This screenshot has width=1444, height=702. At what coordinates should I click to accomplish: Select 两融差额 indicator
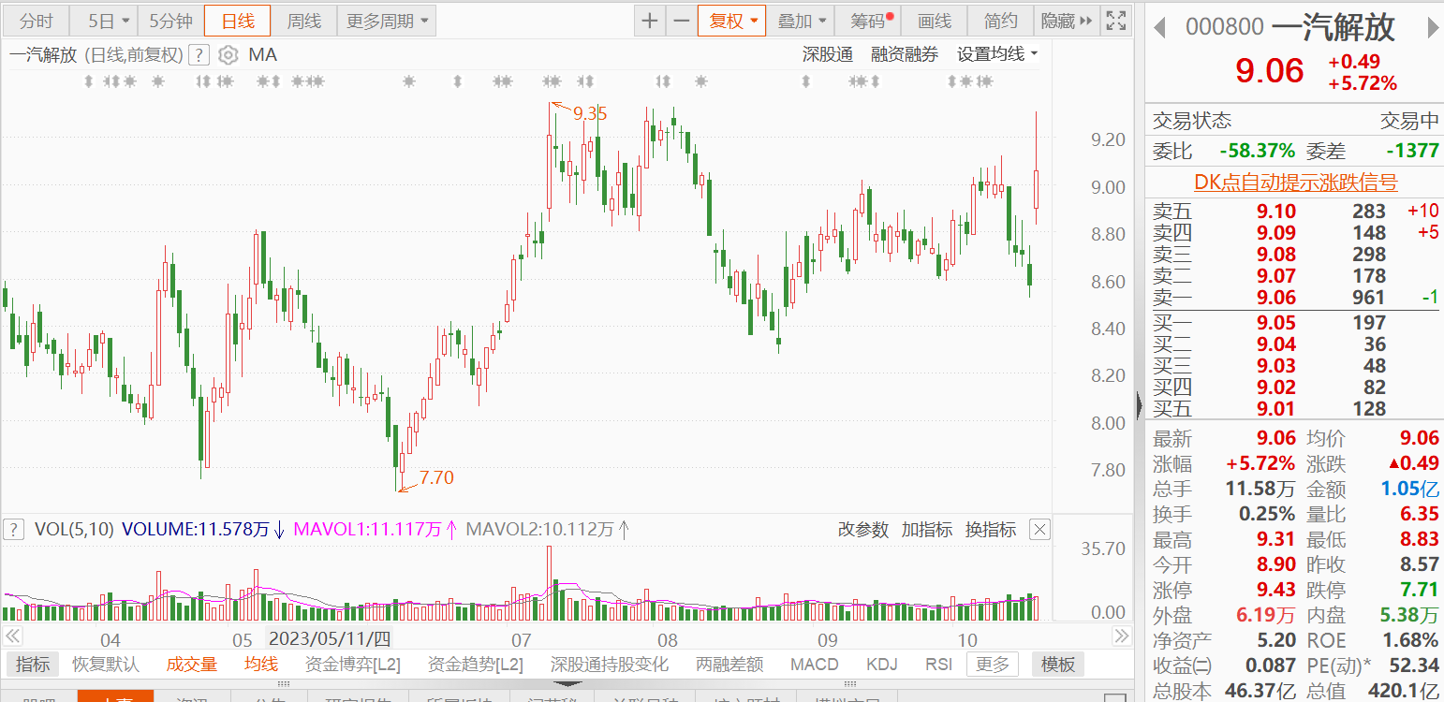pos(729,665)
